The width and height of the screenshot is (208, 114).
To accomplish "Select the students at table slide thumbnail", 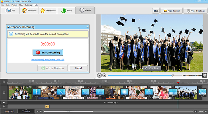I will tap(137, 93).
